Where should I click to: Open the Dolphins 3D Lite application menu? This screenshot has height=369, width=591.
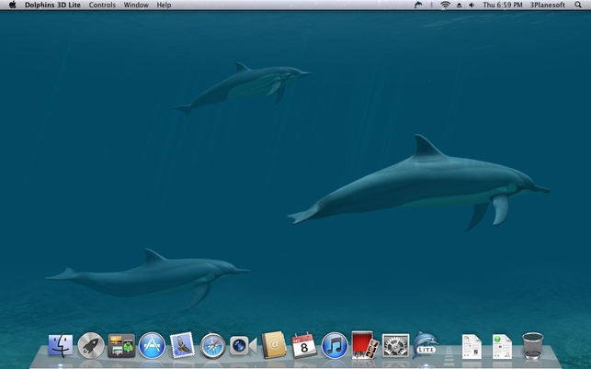coord(52,5)
